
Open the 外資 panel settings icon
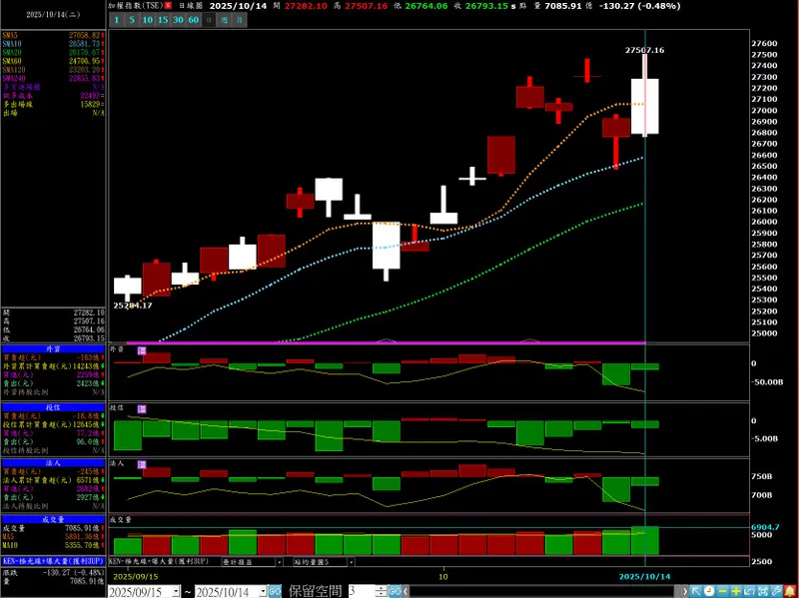coord(142,350)
